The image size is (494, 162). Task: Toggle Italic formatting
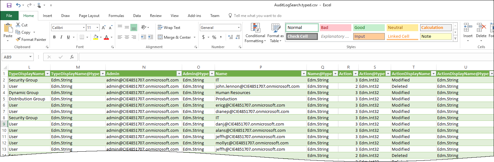tap(61, 37)
